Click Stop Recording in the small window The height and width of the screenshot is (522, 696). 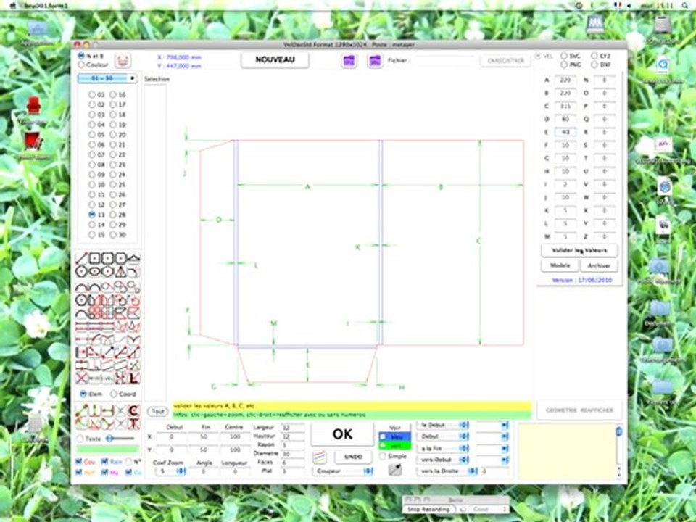[428, 510]
